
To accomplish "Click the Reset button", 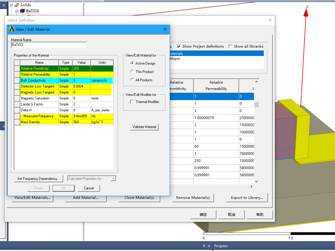I will pos(38,188).
